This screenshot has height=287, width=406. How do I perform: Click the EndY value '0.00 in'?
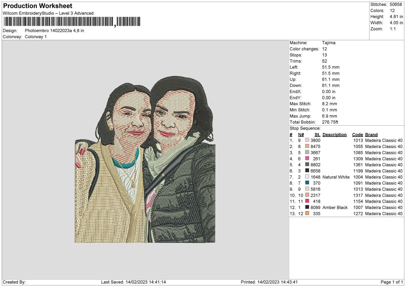(x=329, y=98)
